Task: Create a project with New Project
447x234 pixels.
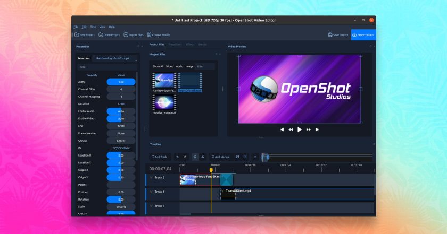Action: coord(85,35)
